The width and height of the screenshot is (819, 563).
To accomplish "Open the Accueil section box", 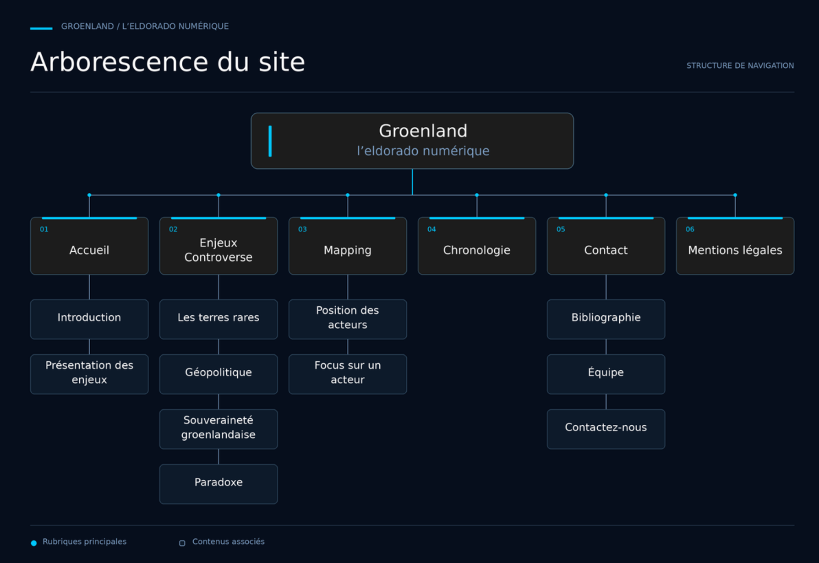I will coord(89,246).
